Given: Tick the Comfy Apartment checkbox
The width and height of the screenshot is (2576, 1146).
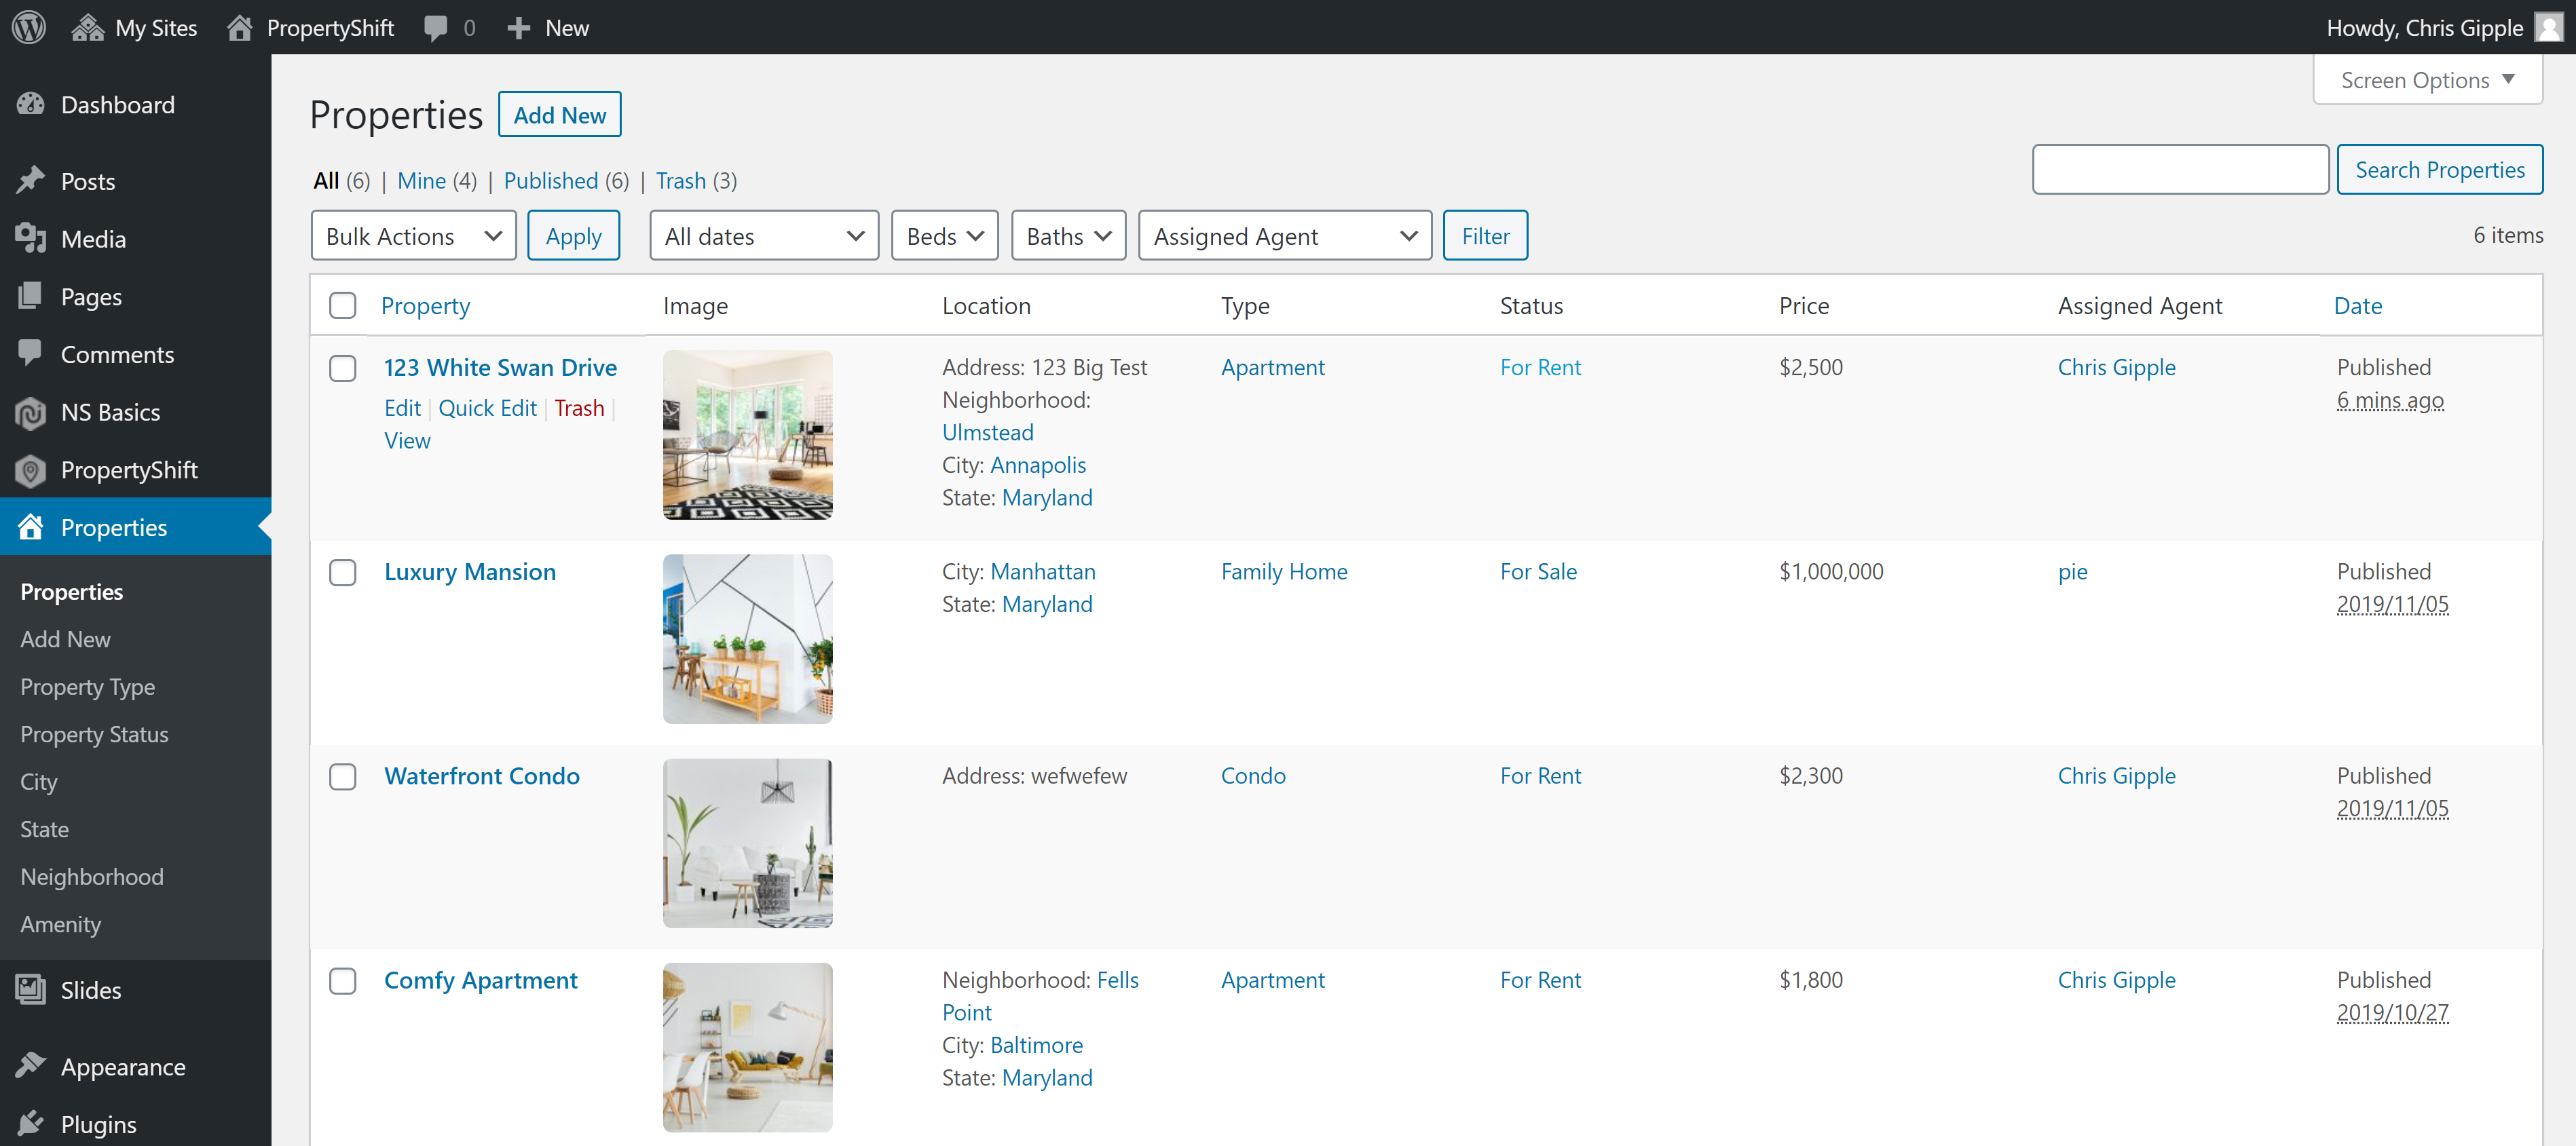Looking at the screenshot, I should [343, 980].
